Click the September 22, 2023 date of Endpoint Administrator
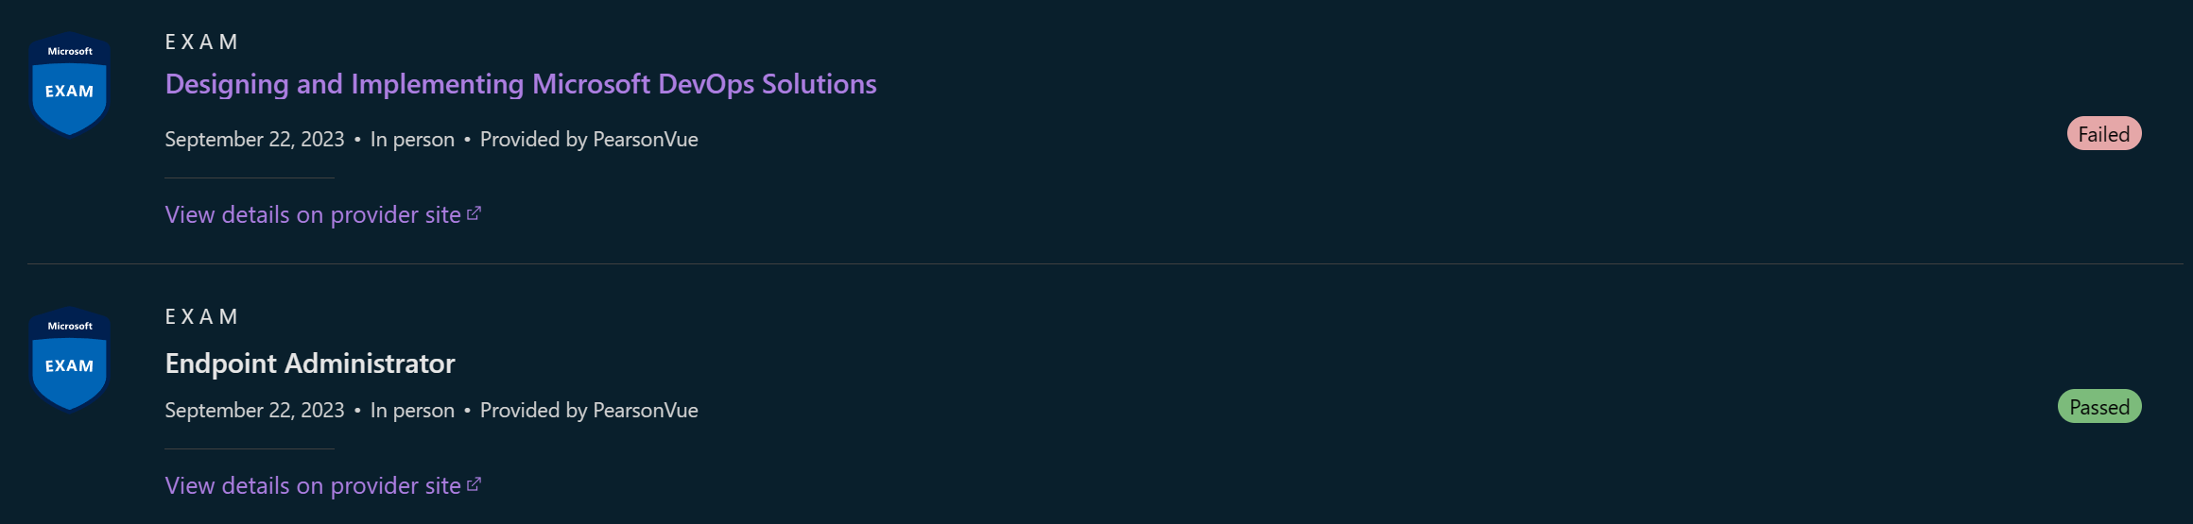Screen dimensions: 2193x524 pos(254,411)
